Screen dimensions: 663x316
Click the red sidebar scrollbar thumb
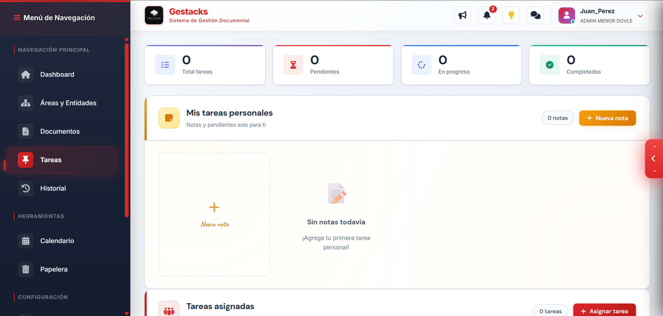pos(127,130)
